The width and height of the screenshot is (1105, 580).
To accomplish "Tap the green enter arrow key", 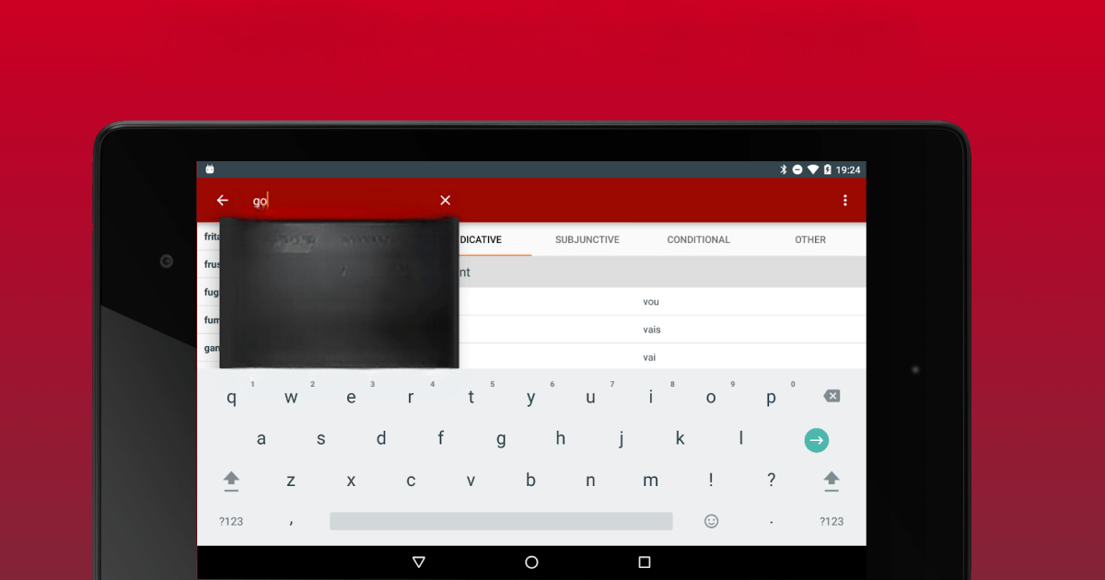I will (x=817, y=440).
